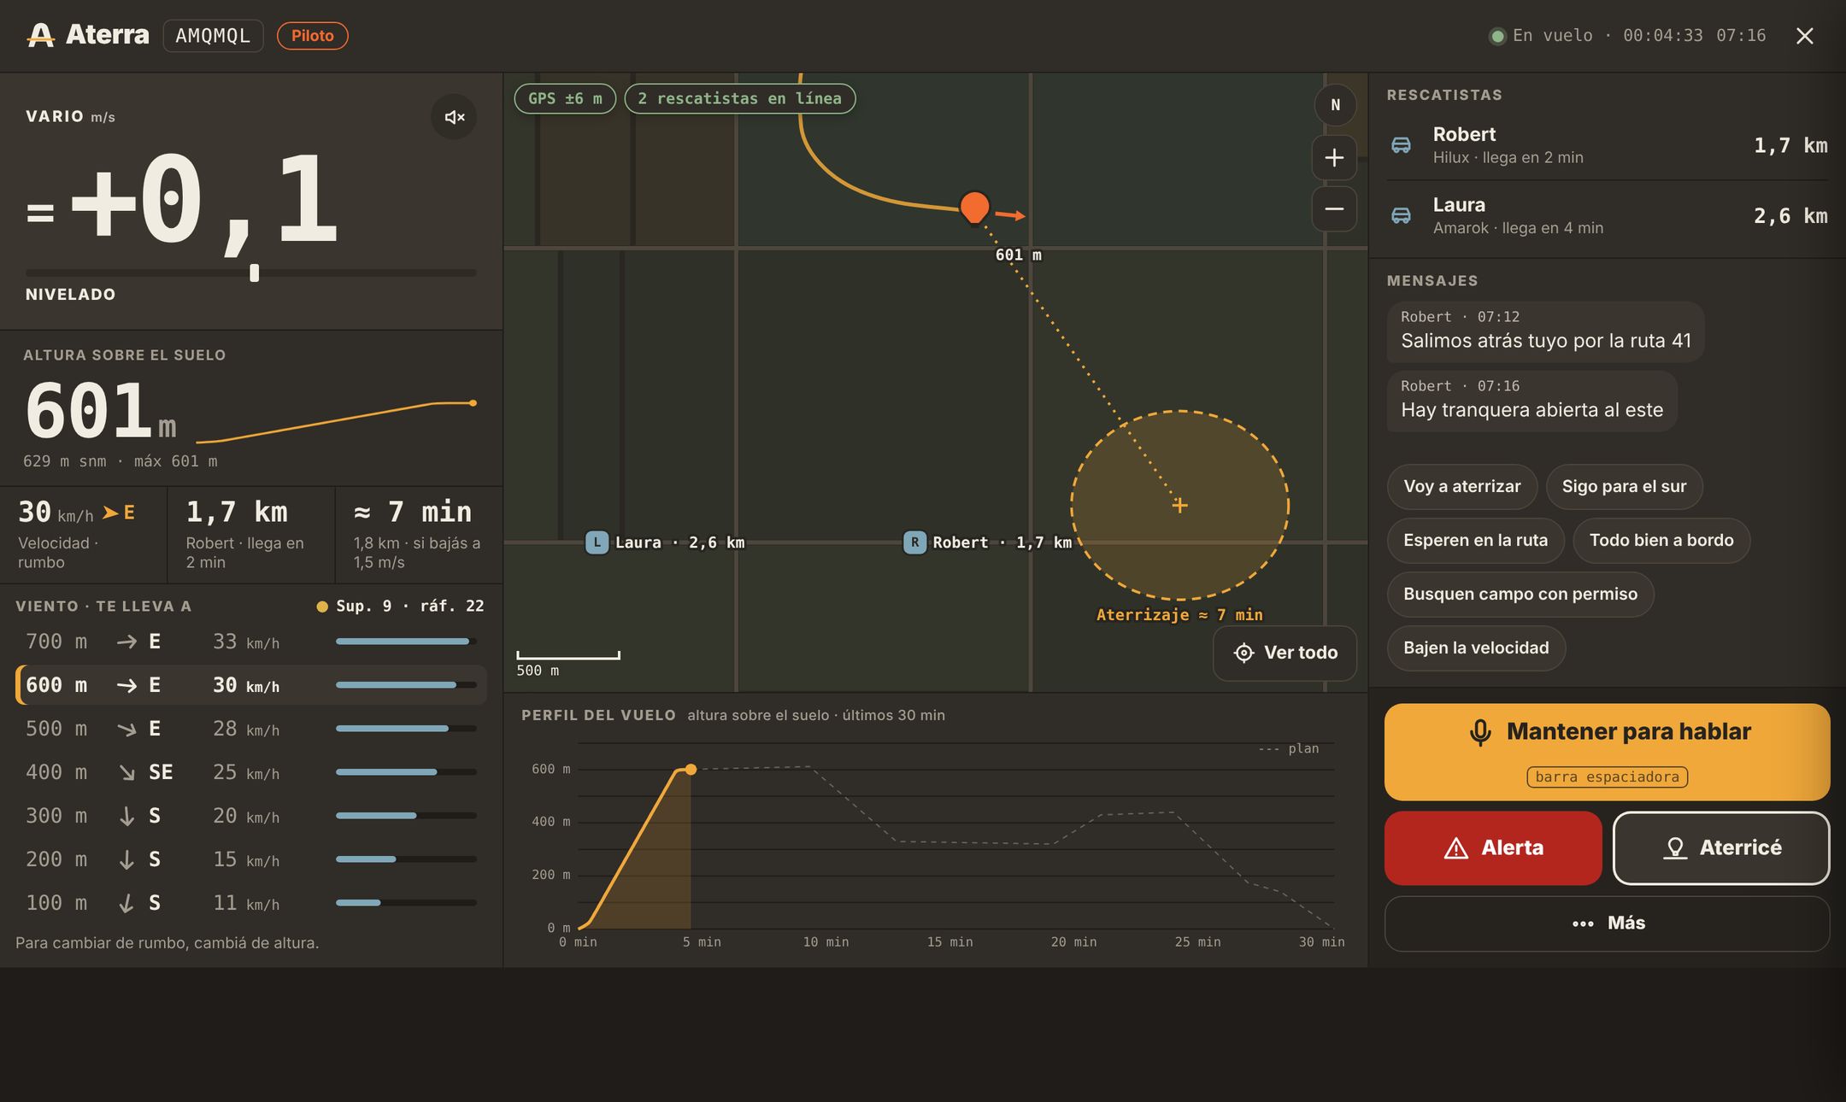The image size is (1846, 1102).
Task: Click the red Alerta button
Action: tap(1493, 847)
